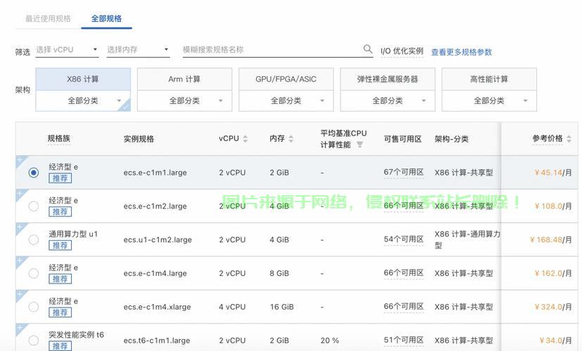
Task: Click the ¥45.14/月 price
Action: 553,173
